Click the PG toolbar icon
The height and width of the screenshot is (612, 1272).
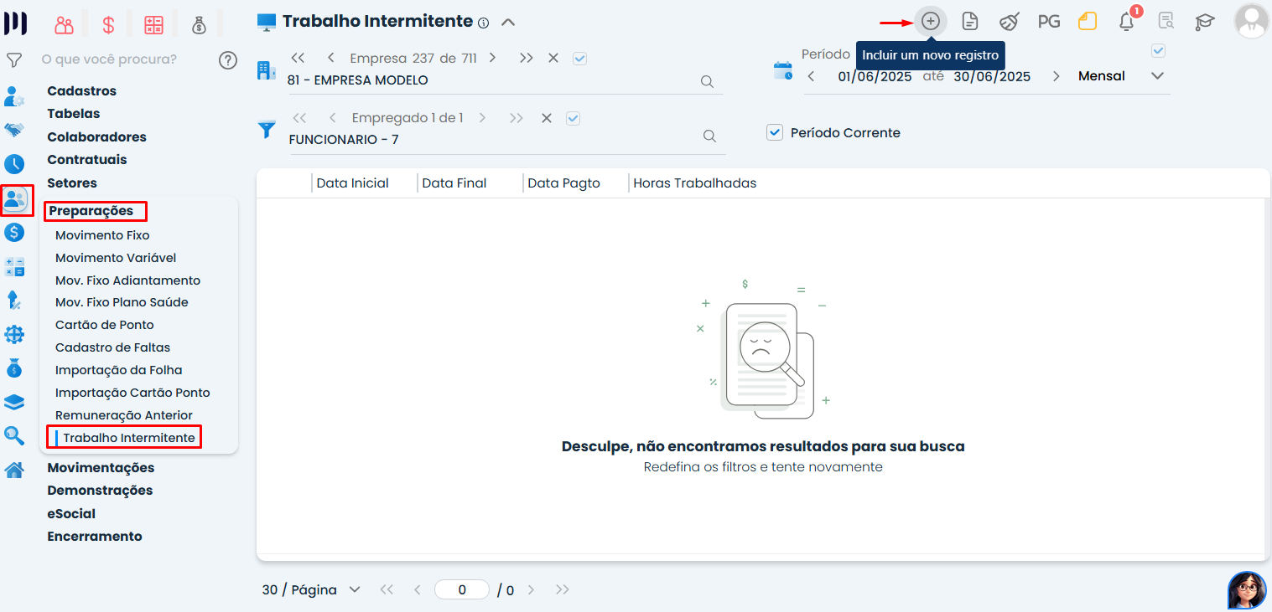(x=1049, y=22)
